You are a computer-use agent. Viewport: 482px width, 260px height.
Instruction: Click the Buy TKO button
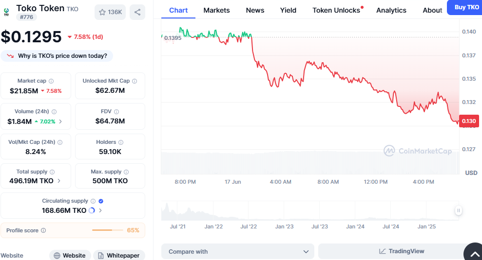point(466,7)
